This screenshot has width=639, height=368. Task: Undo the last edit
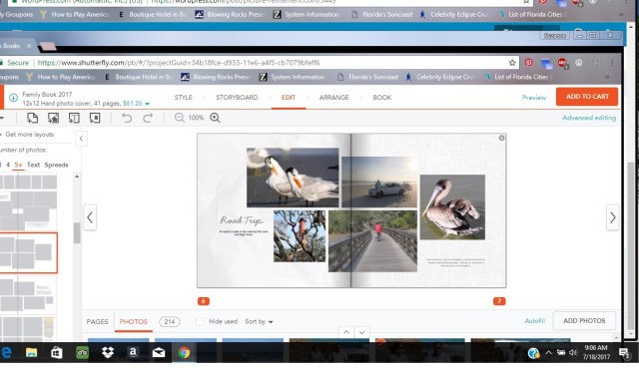tap(127, 118)
